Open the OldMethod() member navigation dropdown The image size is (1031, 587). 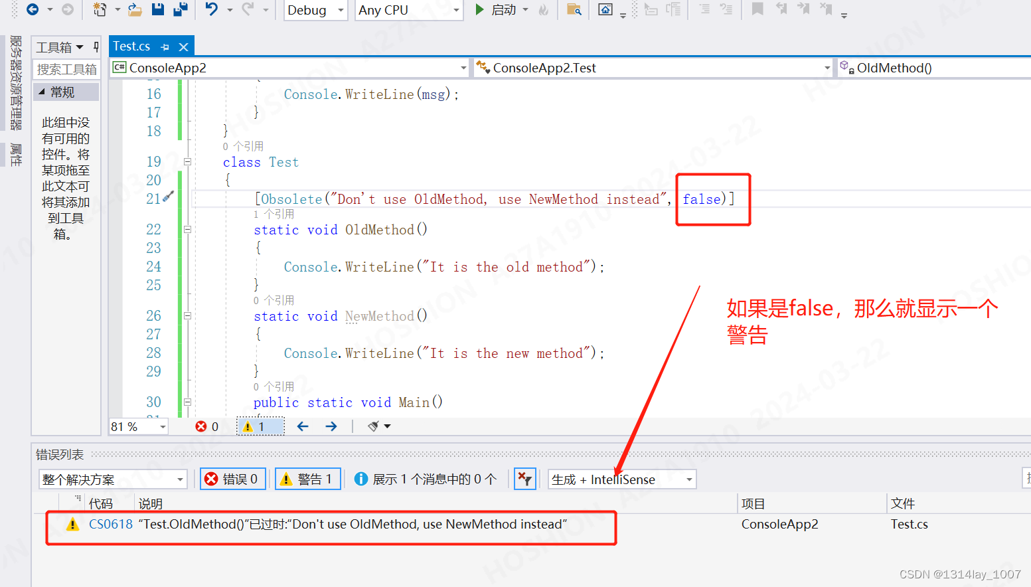(x=935, y=68)
